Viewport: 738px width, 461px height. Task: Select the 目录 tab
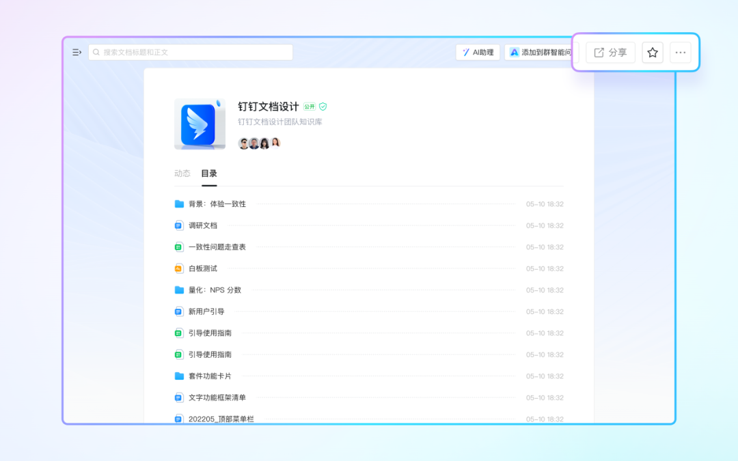pyautogui.click(x=209, y=173)
